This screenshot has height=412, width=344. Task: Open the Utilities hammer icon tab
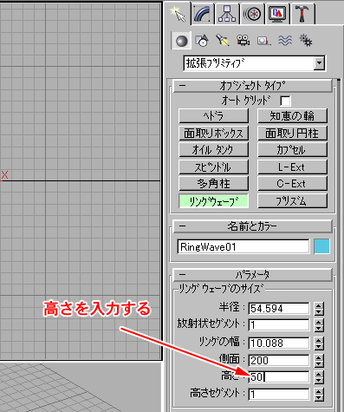[302, 13]
